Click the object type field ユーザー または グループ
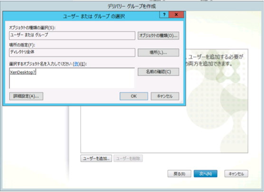The height and width of the screenshot is (192, 264). click(x=72, y=35)
